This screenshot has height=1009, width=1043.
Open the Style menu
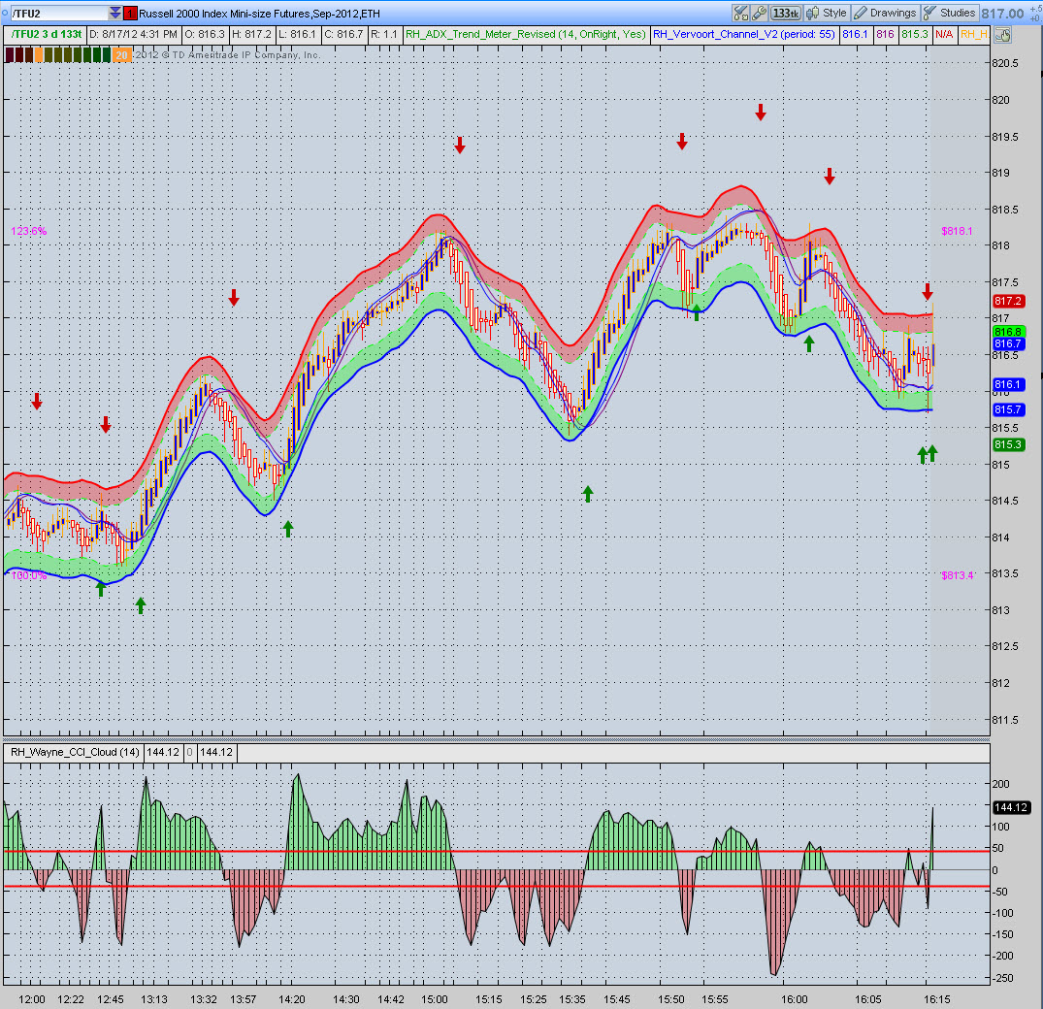tap(827, 14)
